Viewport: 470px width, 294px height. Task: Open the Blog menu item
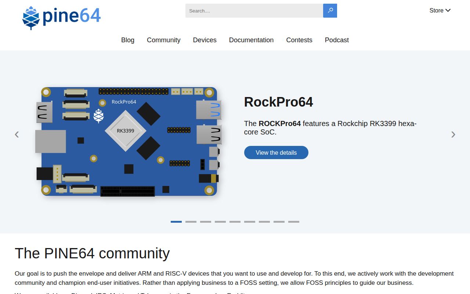point(128,40)
